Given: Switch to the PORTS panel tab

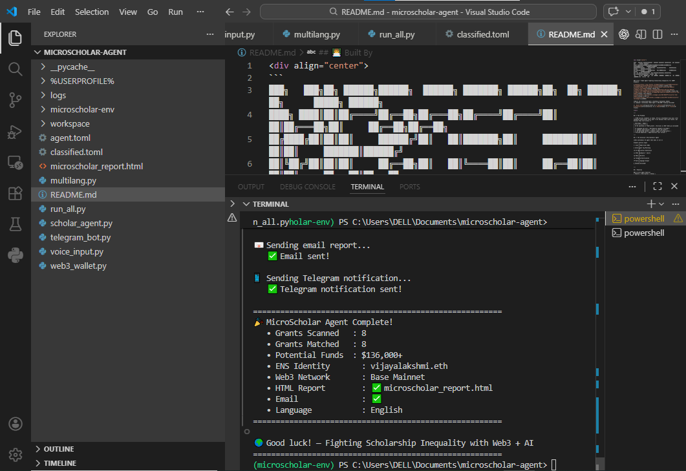Looking at the screenshot, I should [409, 187].
